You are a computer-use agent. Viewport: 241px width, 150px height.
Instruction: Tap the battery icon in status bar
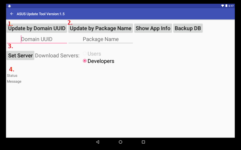click(226, 6)
